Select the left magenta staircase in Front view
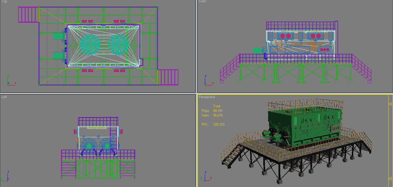Screen dimensions: 393x187 (230, 68)
